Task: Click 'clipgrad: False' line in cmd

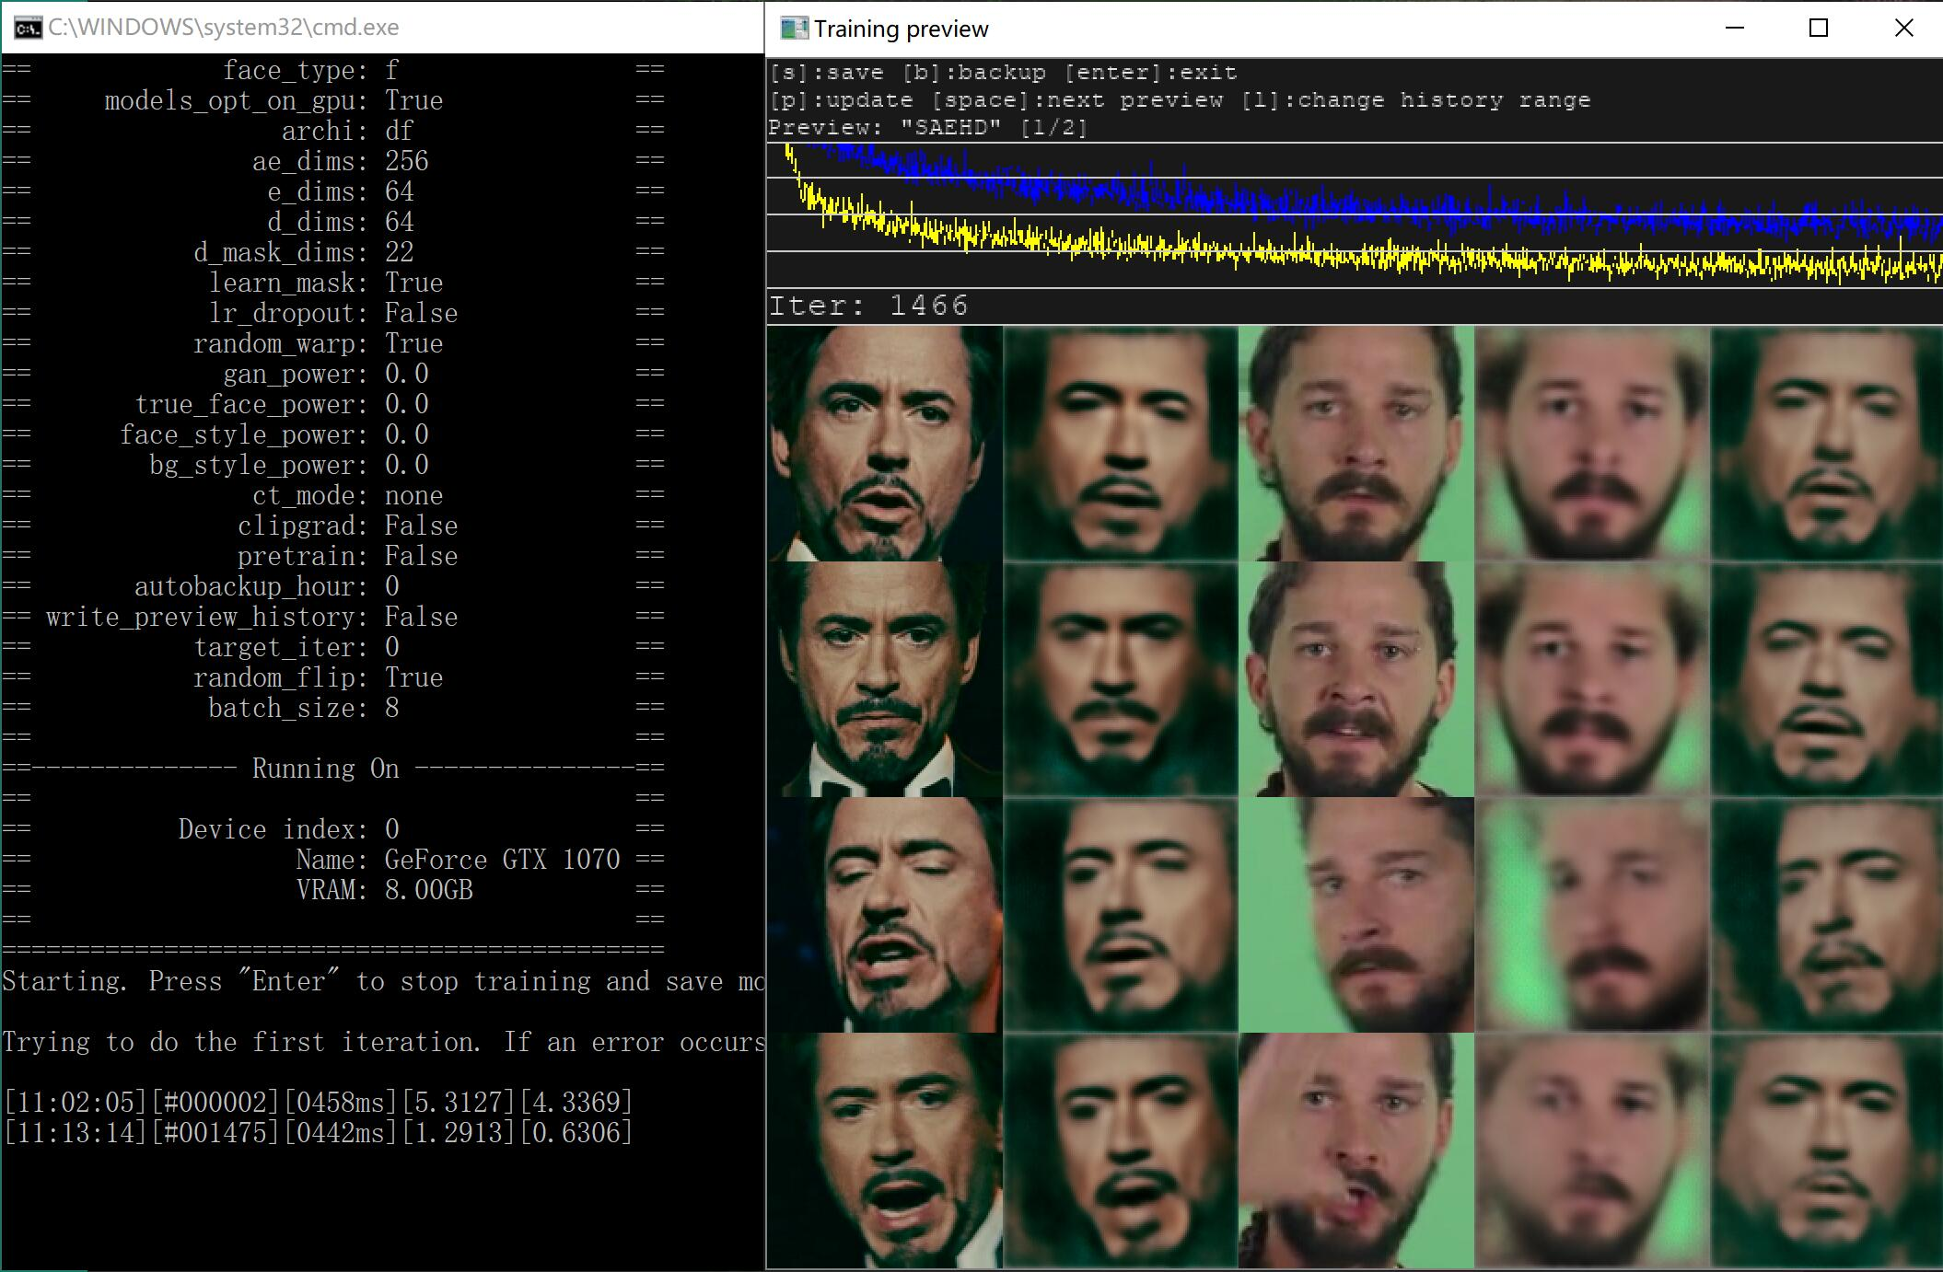Action: click(348, 526)
